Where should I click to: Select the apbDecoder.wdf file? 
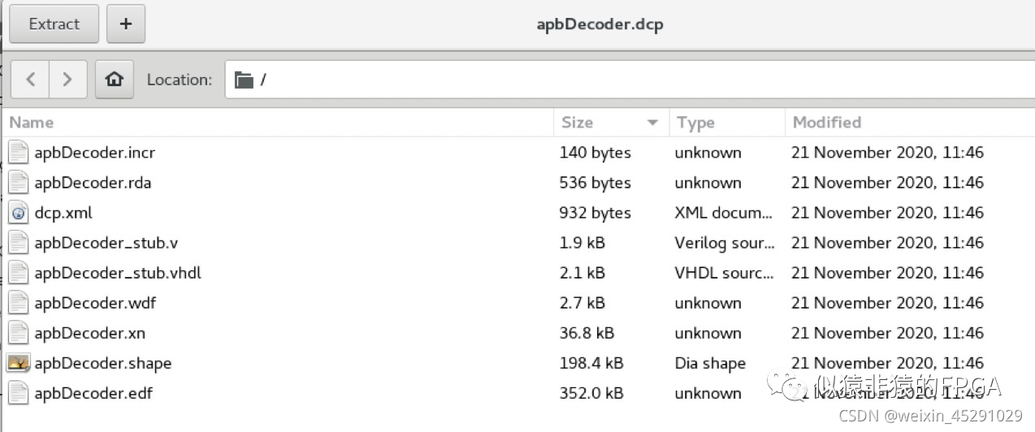(95, 303)
